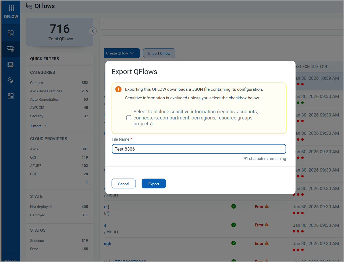This screenshot has width=344, height=262.
Task: Enable the include sensitive information checkbox
Action: [129, 118]
